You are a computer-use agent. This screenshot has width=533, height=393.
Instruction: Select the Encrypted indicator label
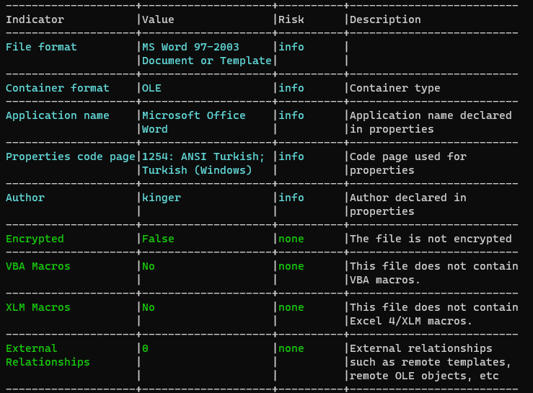(35, 239)
